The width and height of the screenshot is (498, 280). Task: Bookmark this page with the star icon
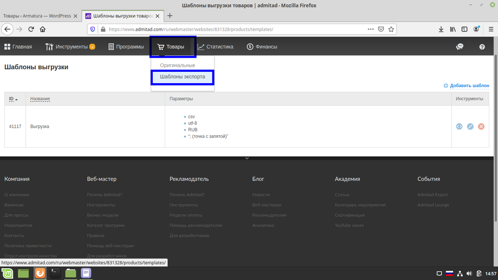point(391,29)
